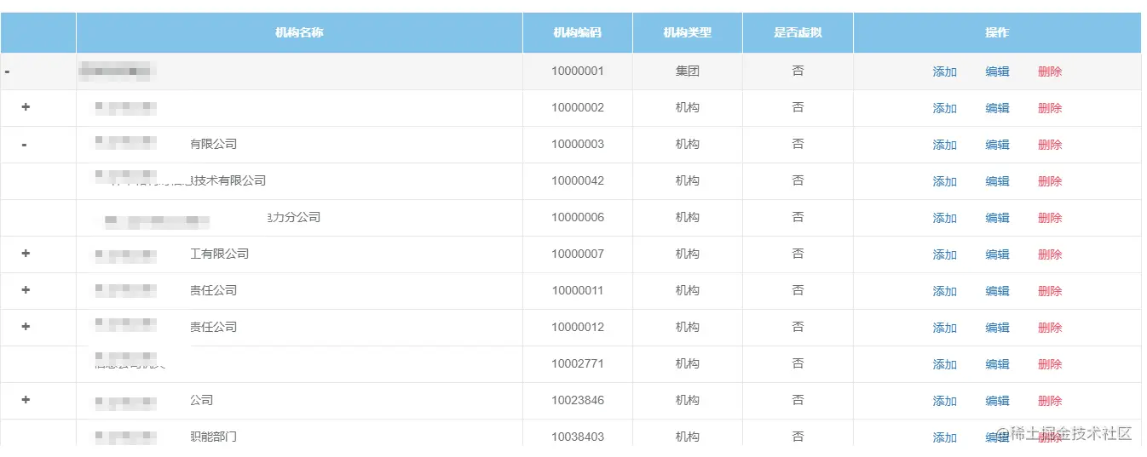The height and width of the screenshot is (457, 1147).
Task: Click 编辑 for row 10000006
Action: coord(997,219)
